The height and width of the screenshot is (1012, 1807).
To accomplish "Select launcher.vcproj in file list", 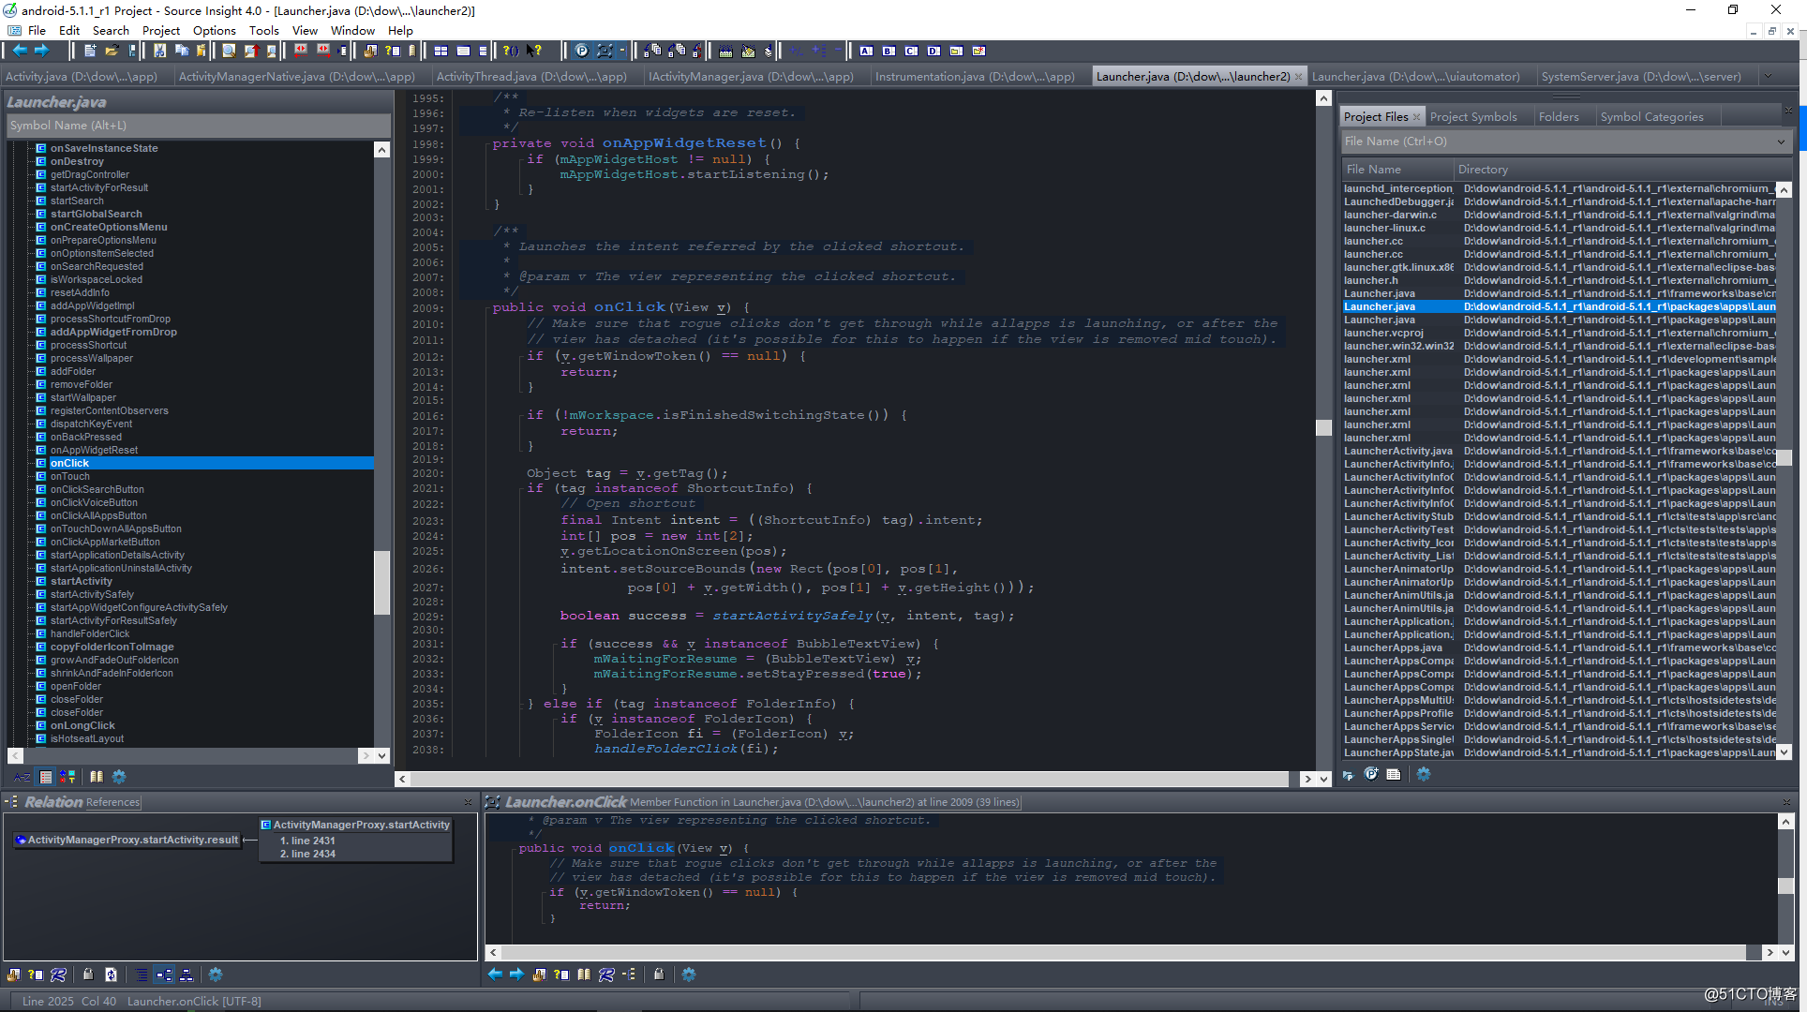I will [1383, 333].
